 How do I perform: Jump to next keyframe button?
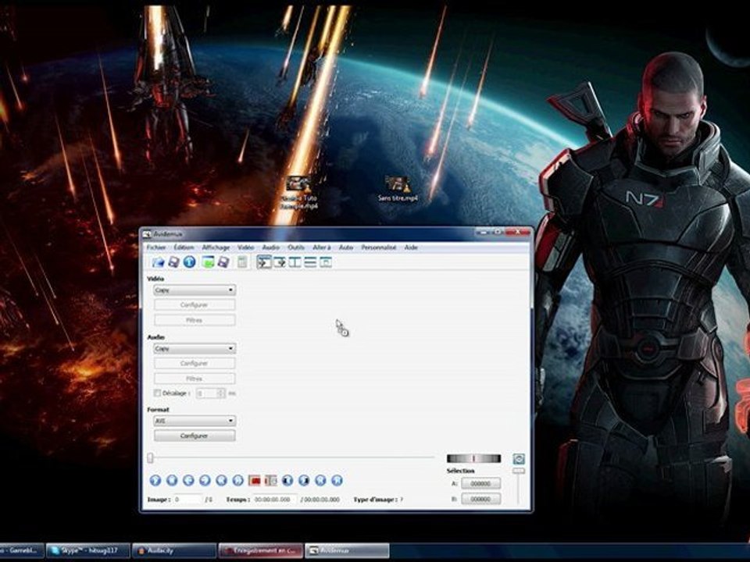[x=237, y=480]
